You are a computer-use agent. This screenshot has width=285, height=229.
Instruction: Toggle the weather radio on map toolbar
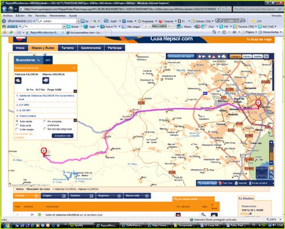[219, 56]
